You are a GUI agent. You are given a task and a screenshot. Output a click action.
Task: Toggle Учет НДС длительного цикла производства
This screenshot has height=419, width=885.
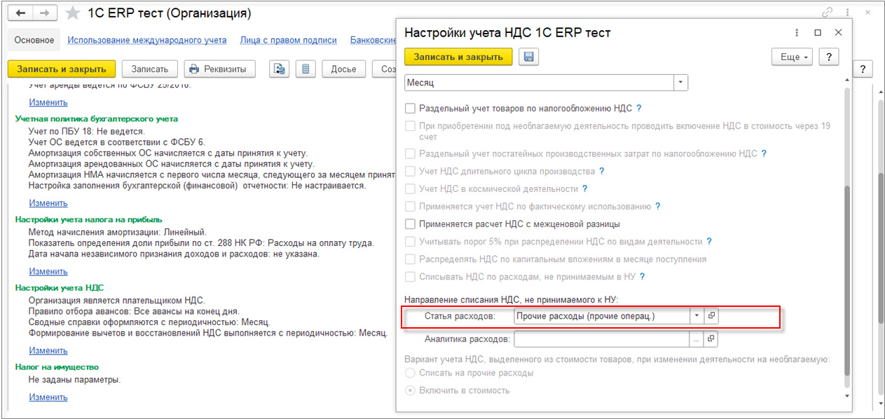(x=411, y=171)
